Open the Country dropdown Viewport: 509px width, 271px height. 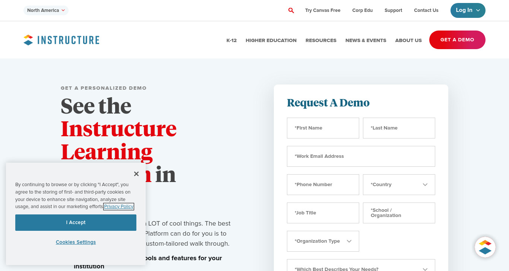click(x=399, y=185)
